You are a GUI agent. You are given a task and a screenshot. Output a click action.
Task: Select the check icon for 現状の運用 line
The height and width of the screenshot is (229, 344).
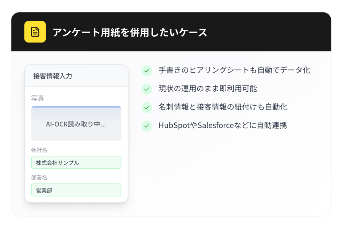click(146, 89)
